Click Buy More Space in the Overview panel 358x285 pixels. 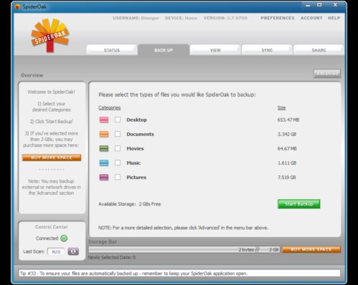(x=52, y=158)
